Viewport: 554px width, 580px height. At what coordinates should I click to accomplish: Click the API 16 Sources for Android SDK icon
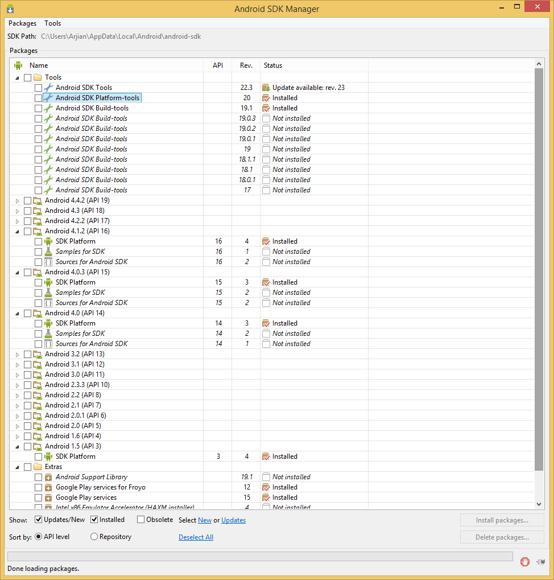(48, 262)
